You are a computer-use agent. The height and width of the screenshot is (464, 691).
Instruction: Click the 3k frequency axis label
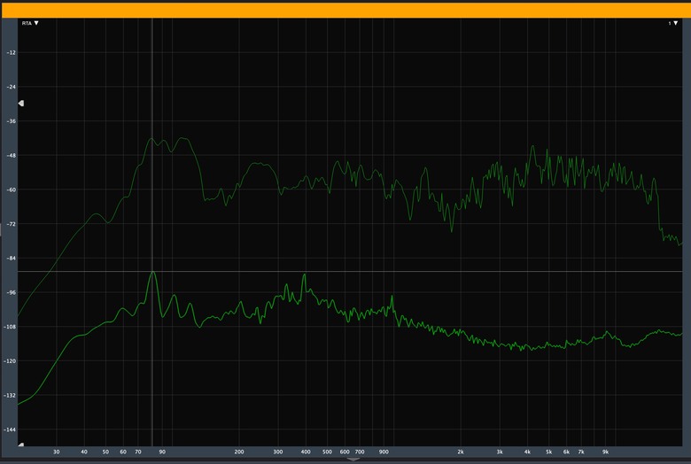tap(500, 452)
